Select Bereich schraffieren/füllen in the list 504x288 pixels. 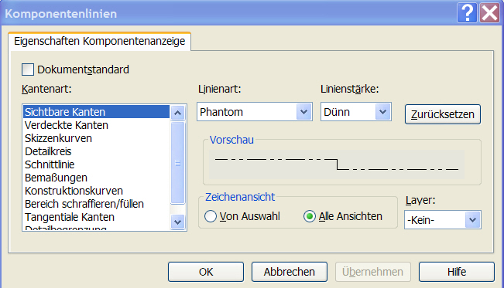point(96,204)
